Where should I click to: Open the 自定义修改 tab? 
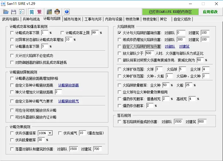point(182,19)
